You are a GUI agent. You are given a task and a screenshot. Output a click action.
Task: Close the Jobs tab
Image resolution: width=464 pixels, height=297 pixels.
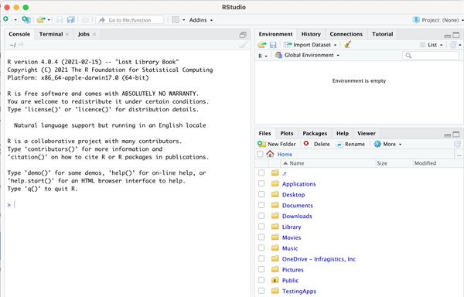click(94, 34)
